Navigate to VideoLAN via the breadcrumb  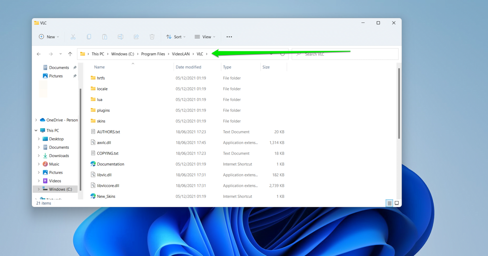(x=180, y=54)
